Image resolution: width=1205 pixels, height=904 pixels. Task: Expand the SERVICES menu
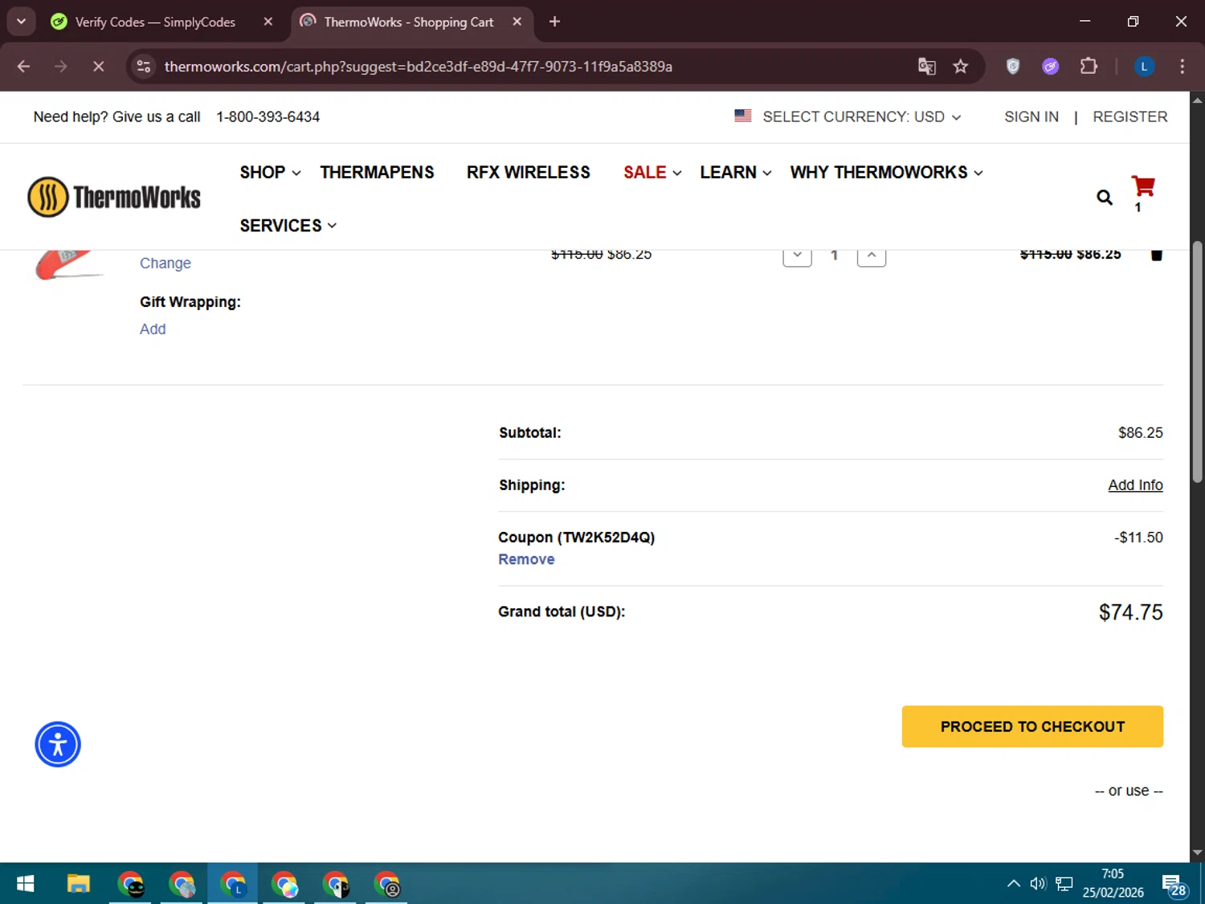coord(288,226)
